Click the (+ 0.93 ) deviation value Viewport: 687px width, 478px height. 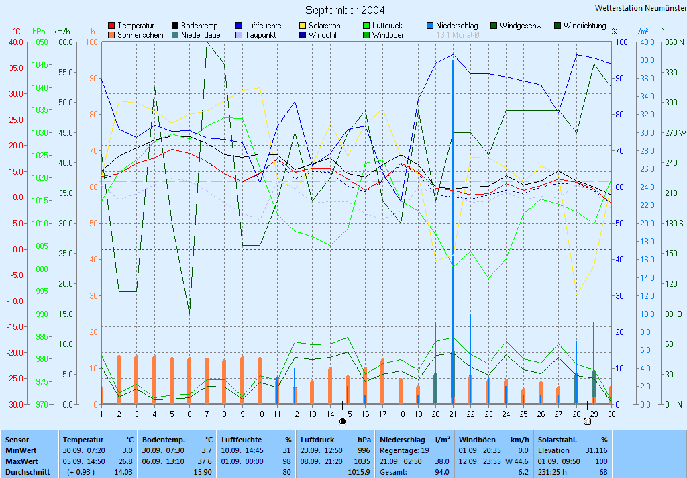click(81, 473)
